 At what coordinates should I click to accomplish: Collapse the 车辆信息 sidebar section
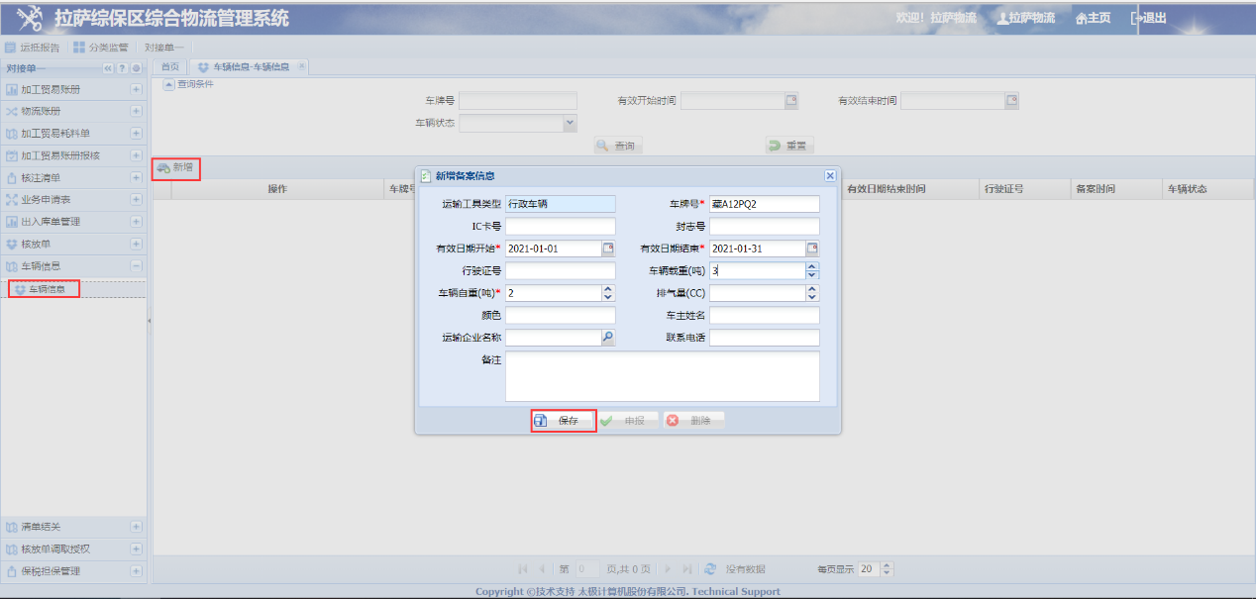(137, 266)
